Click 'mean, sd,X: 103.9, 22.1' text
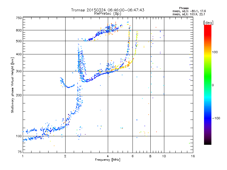This screenshot has height=170, width=227. [x=189, y=14]
